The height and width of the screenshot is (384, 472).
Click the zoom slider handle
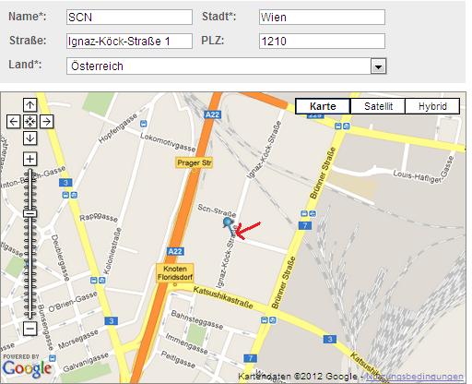(29, 213)
